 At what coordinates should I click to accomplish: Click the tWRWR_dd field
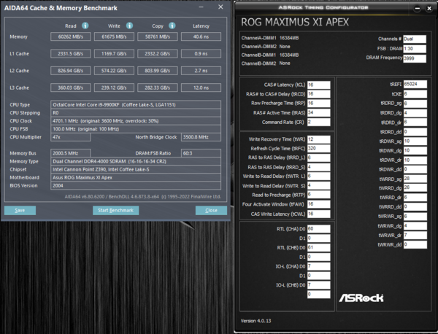point(415,245)
